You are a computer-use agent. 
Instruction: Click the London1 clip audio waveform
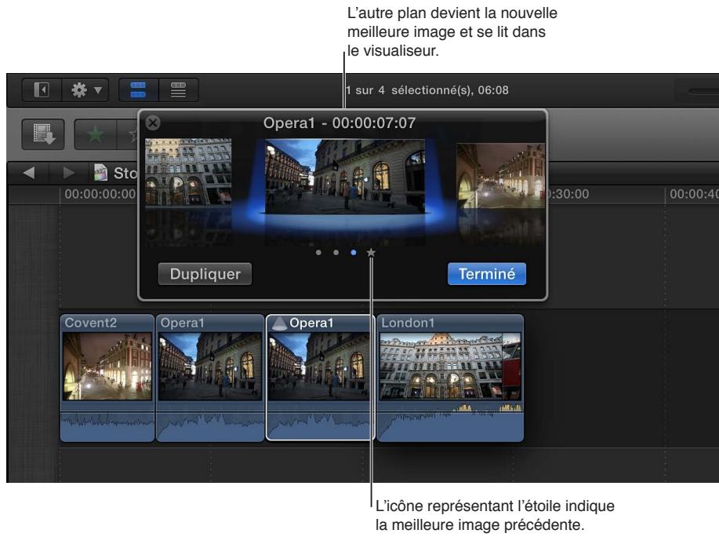(x=450, y=422)
